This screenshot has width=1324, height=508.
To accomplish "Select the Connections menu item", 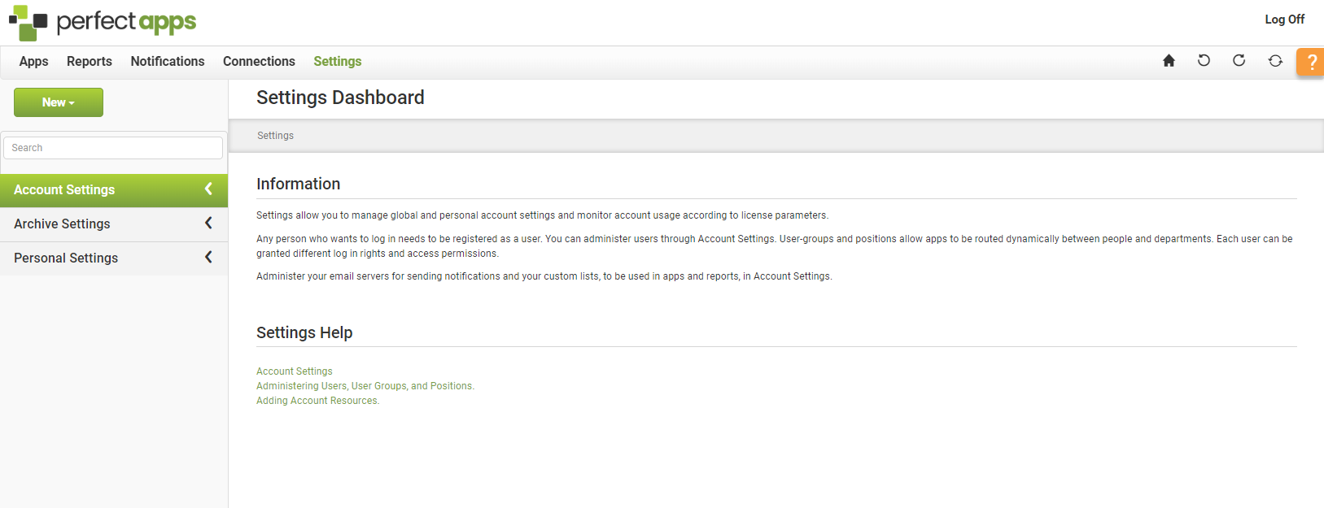I will tap(259, 62).
